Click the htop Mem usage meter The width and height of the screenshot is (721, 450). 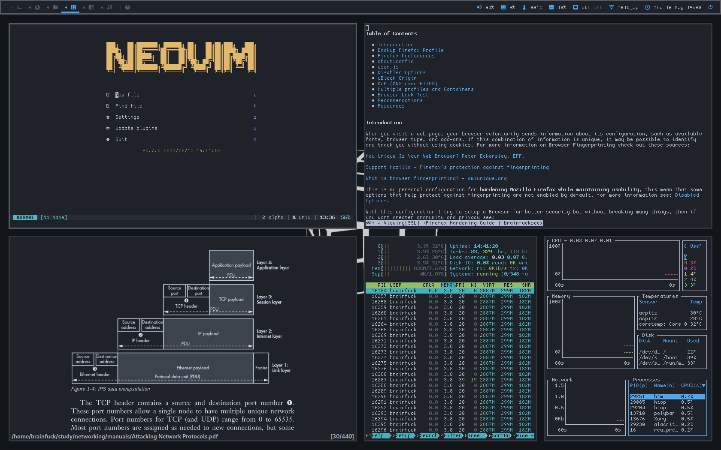click(409, 268)
